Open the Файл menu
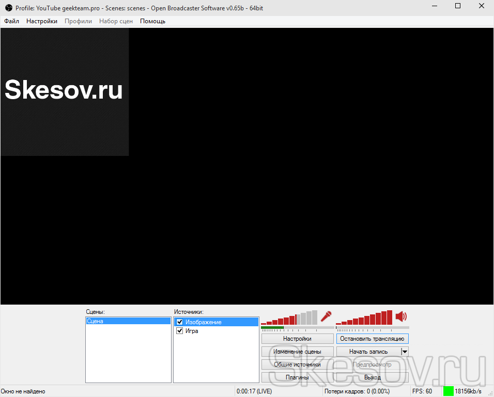 click(x=11, y=21)
